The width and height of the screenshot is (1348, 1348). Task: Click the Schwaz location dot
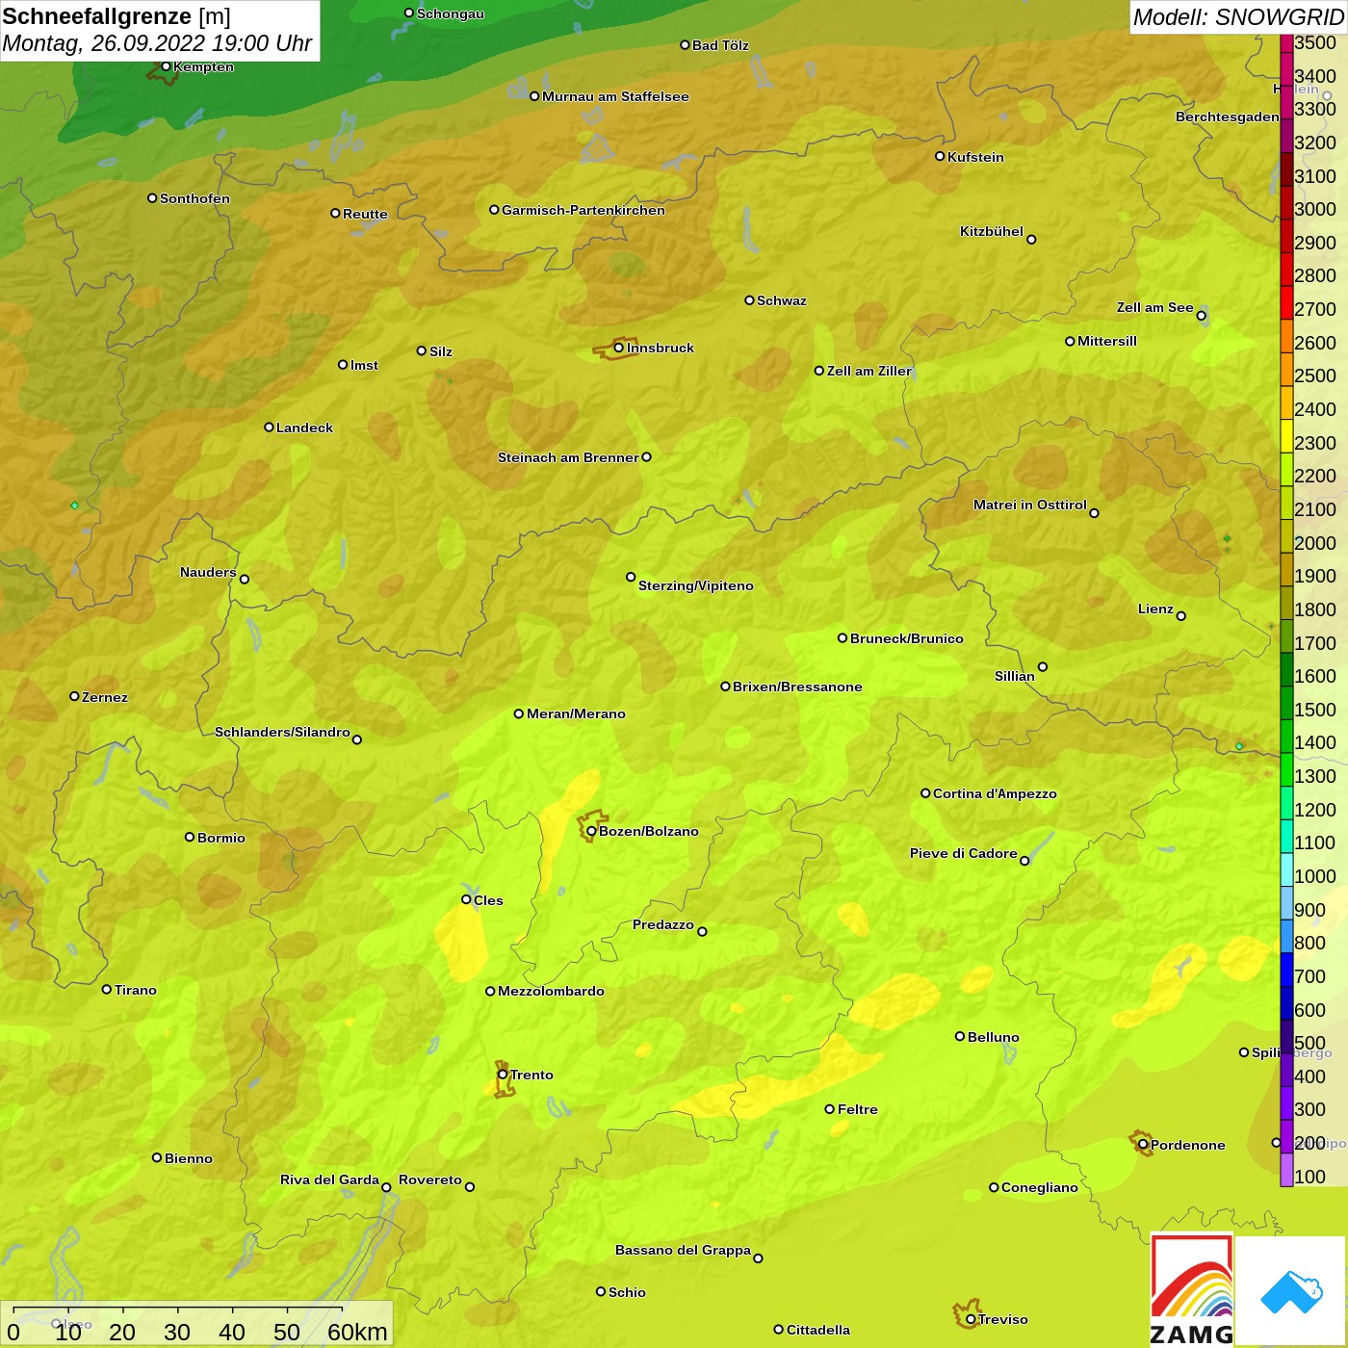click(749, 300)
